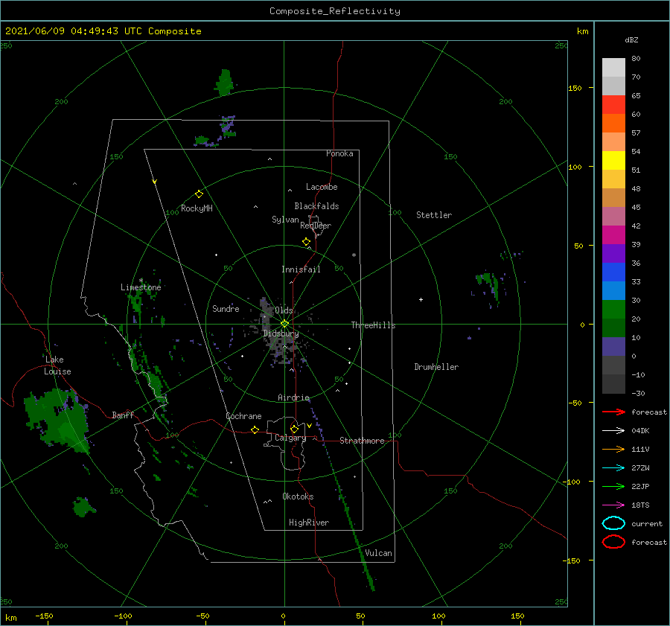Click the yellow diamond marker near RockyMH
The width and height of the screenshot is (670, 626).
click(199, 194)
